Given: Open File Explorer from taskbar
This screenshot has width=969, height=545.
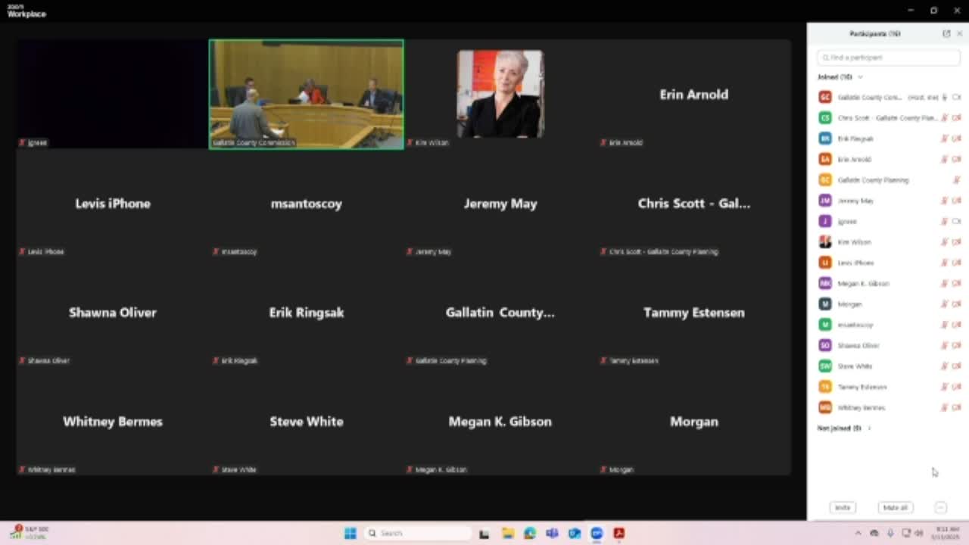Looking at the screenshot, I should 507,534.
